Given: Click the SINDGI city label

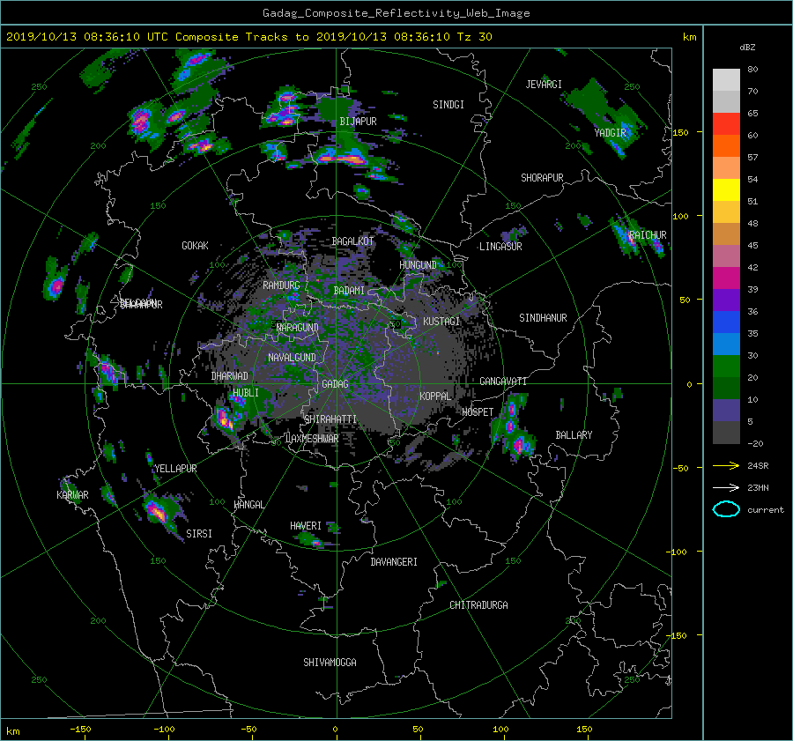Looking at the screenshot, I should [448, 105].
